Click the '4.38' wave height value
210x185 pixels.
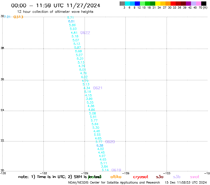(91, 106)
